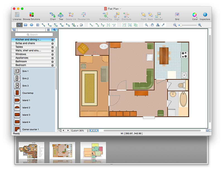
Task: Toggle the Grid display
Action: 177,15
